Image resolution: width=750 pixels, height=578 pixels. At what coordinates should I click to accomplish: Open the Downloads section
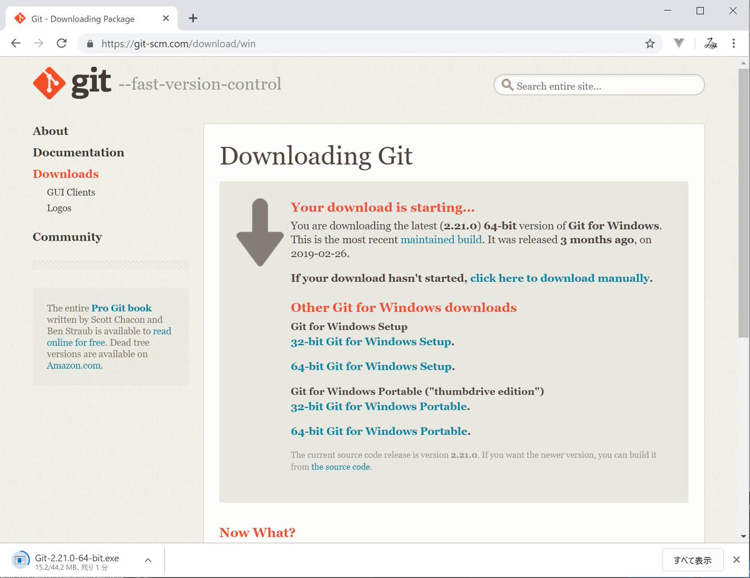(x=66, y=174)
